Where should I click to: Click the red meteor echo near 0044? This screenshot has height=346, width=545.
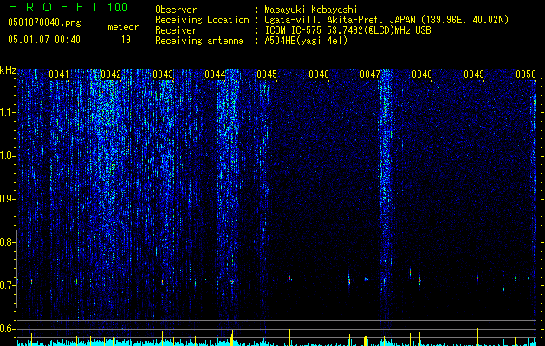[x=231, y=281]
